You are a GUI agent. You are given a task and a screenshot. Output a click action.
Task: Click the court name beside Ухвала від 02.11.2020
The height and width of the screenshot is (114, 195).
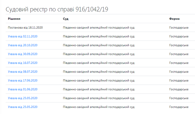99,37
